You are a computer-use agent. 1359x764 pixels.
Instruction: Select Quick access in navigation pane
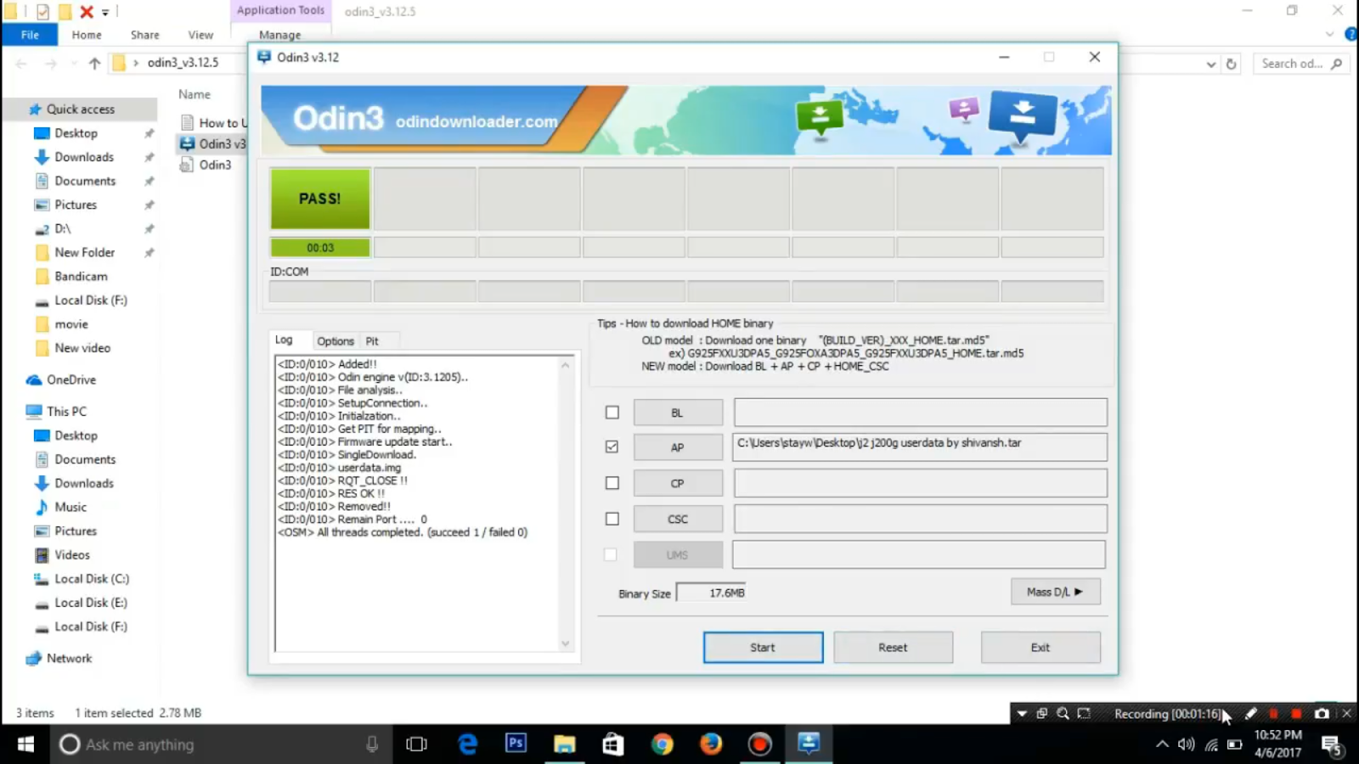pos(80,109)
